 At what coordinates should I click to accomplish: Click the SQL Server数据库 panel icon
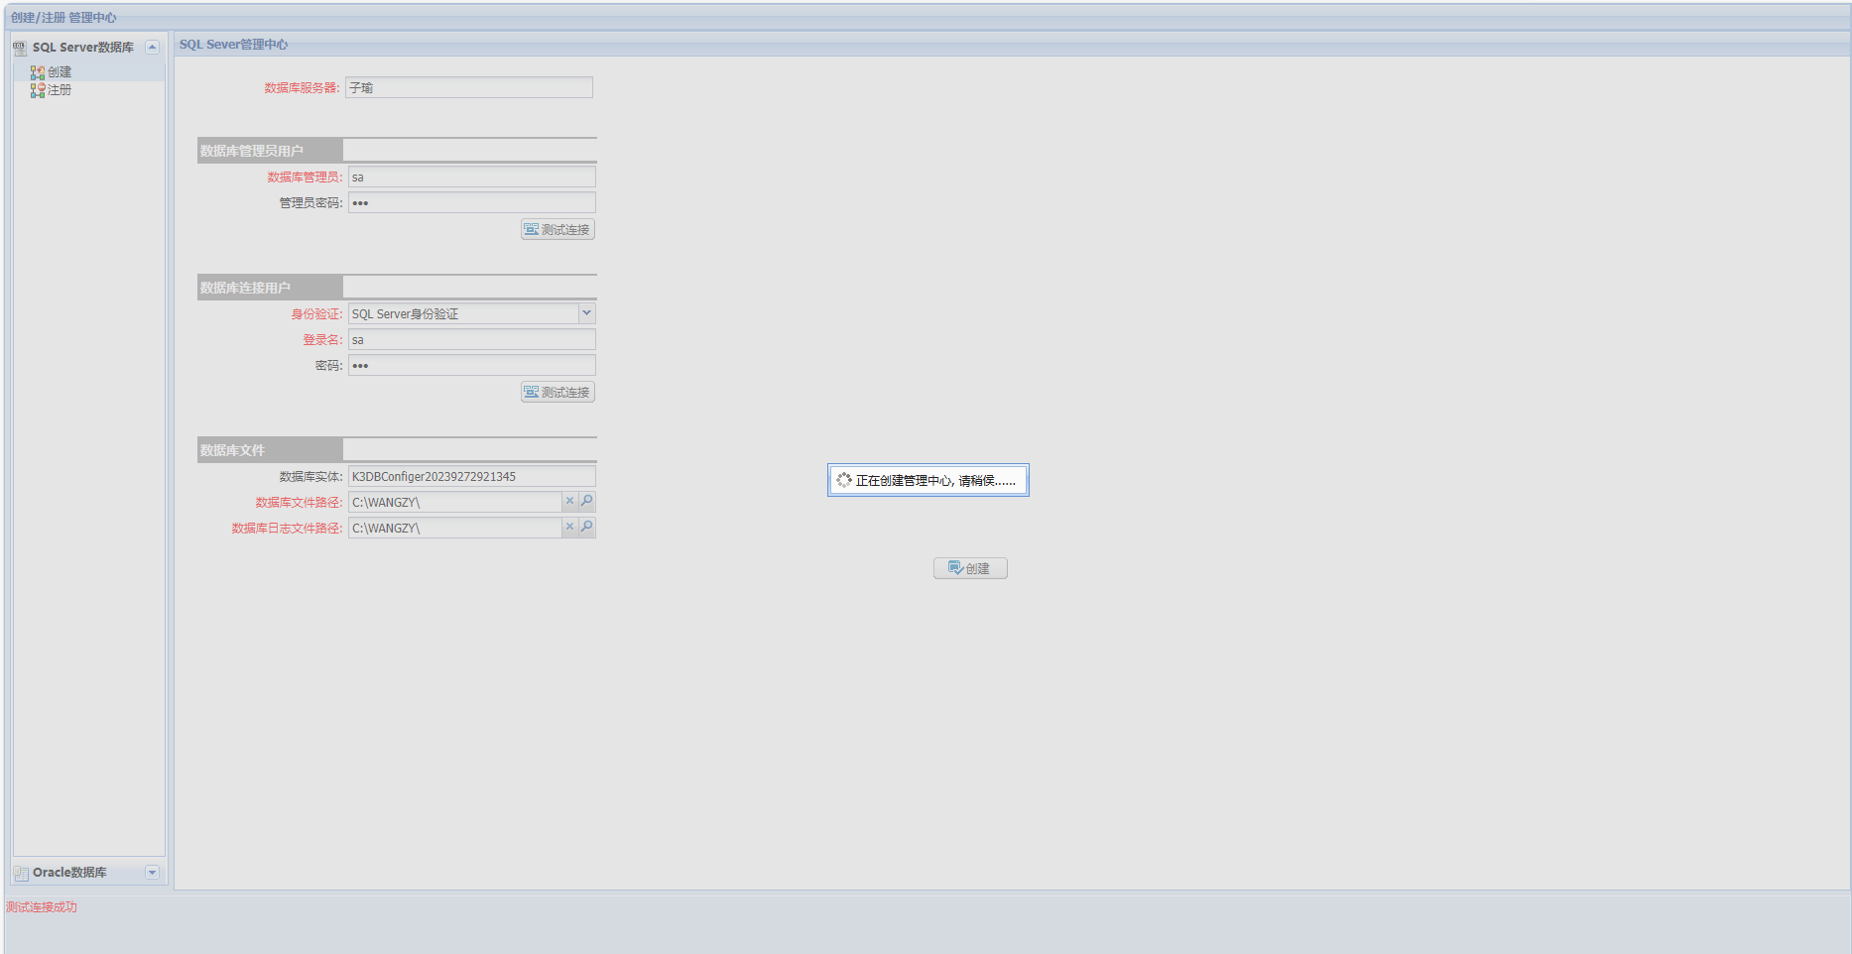pos(20,48)
